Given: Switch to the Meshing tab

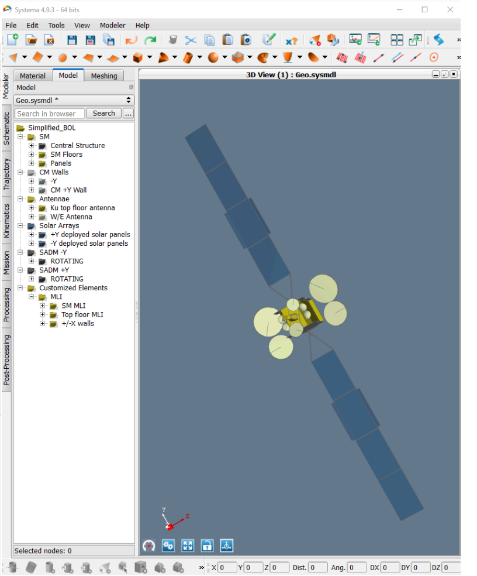Looking at the screenshot, I should [x=104, y=76].
